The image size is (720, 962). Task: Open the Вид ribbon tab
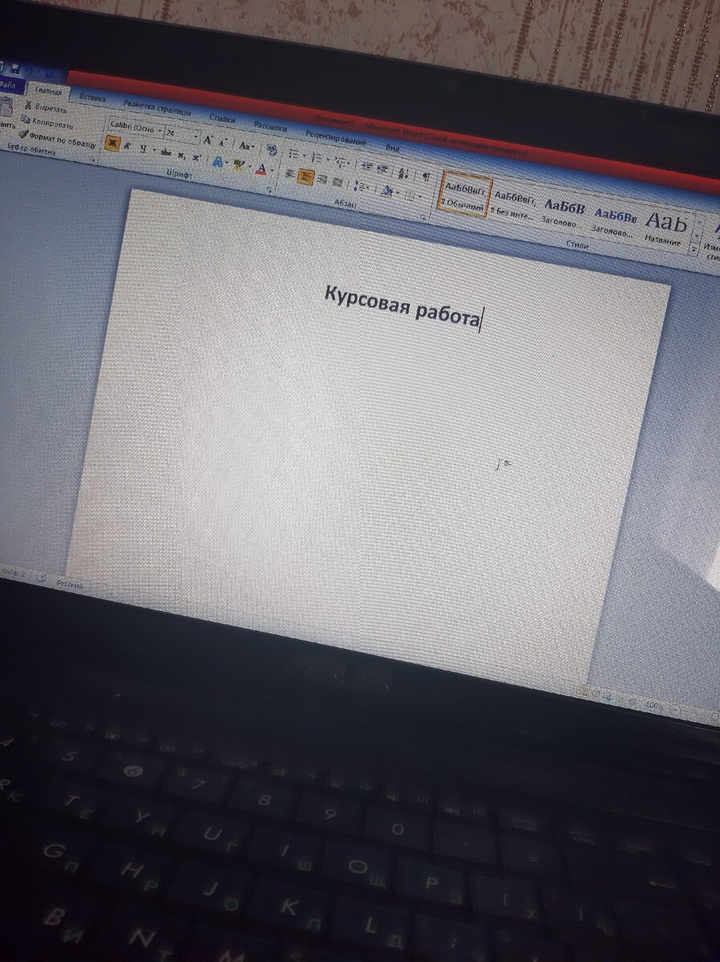391,146
